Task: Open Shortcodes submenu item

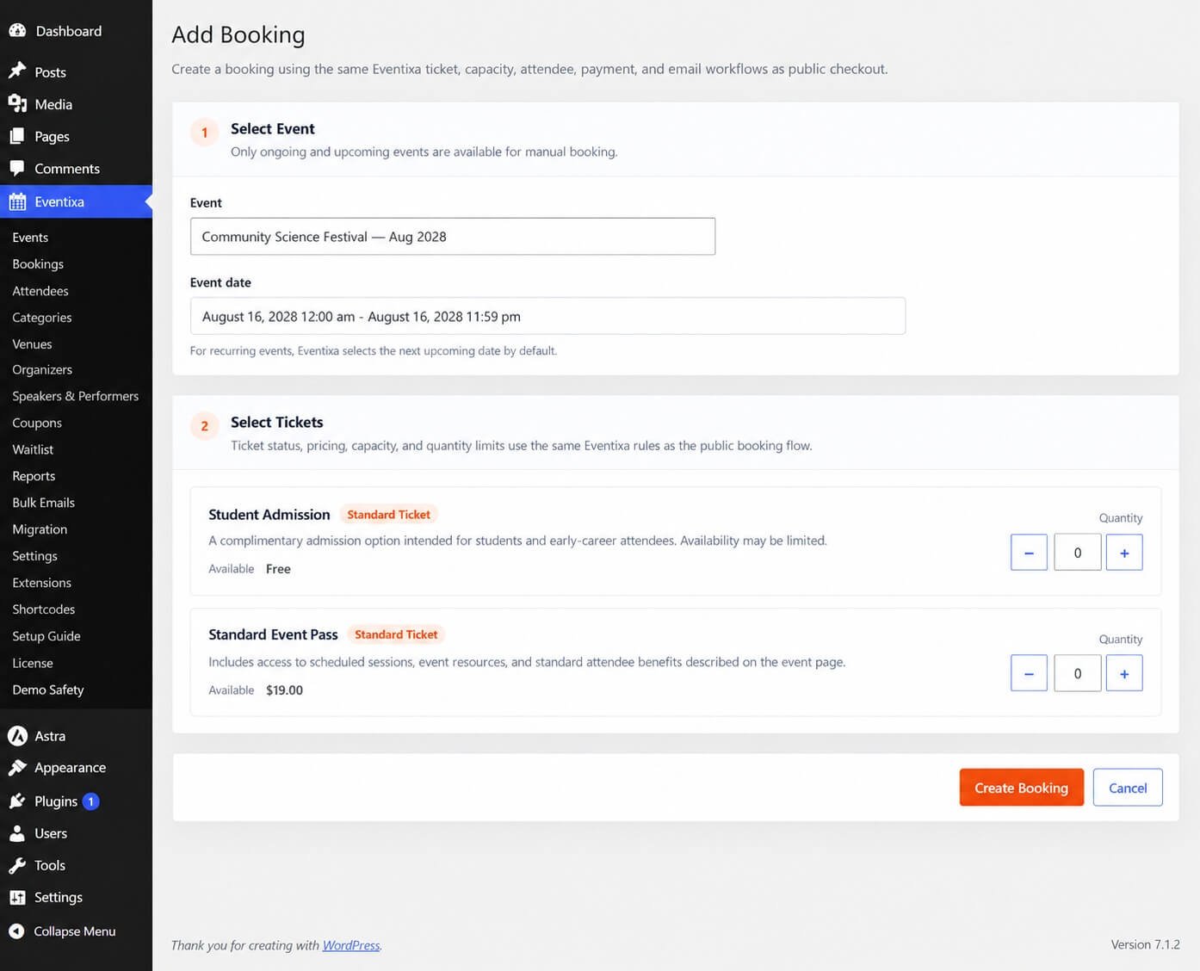Action: click(44, 609)
